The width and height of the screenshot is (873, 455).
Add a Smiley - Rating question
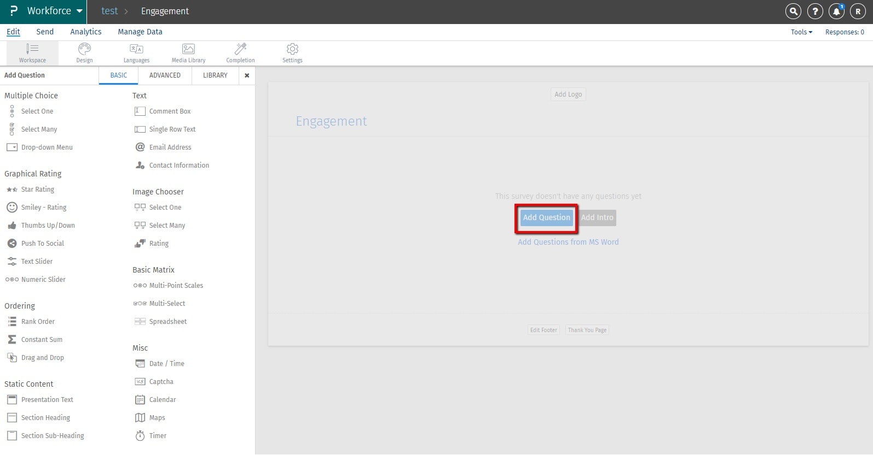coord(37,208)
